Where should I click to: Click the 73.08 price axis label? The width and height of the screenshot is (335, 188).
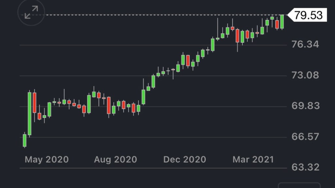(305, 75)
